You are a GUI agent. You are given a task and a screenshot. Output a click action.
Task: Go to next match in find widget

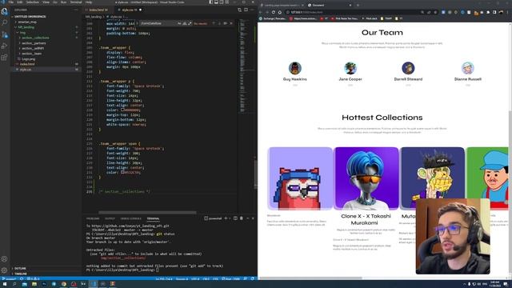[x=219, y=23]
